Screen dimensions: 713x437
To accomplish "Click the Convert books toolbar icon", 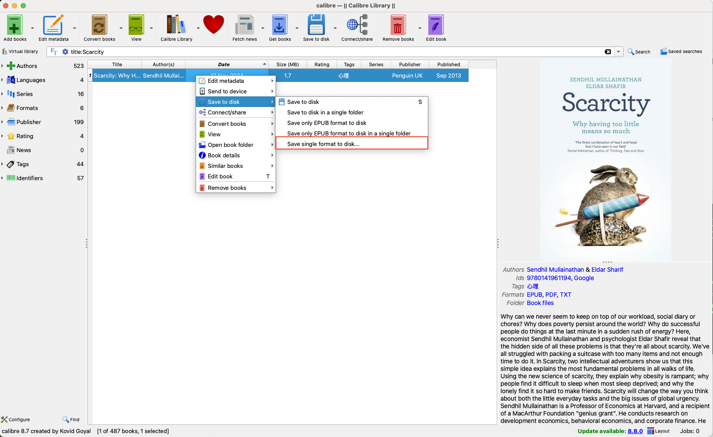I will (99, 25).
